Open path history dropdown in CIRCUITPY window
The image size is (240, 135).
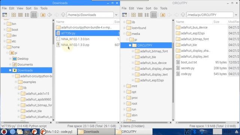coord(236,15)
